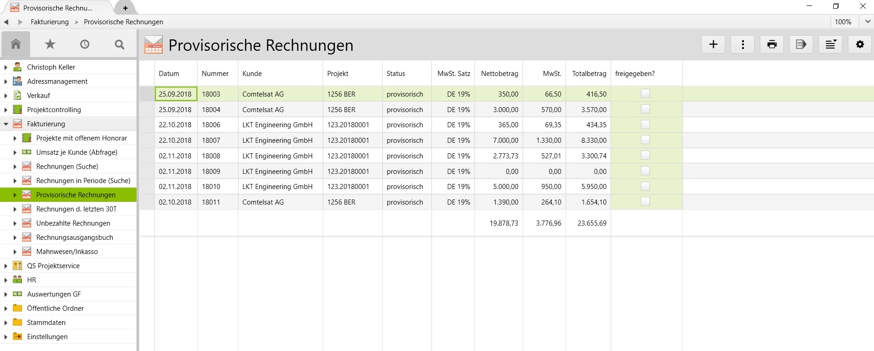This screenshot has height=351, width=874.
Task: Click the Christoph Keller user icon
Action: point(17,67)
